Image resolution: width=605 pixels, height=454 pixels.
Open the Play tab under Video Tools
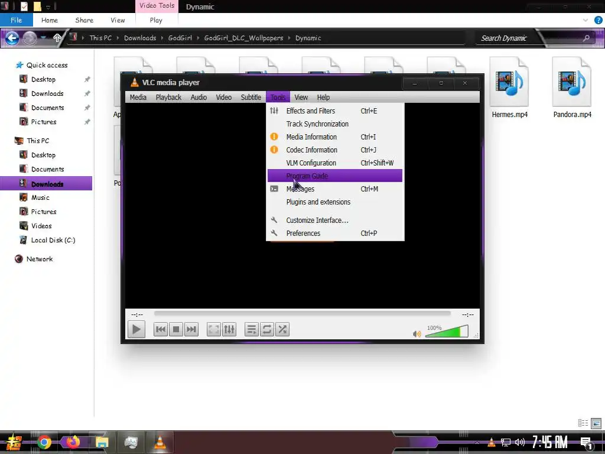pyautogui.click(x=156, y=20)
